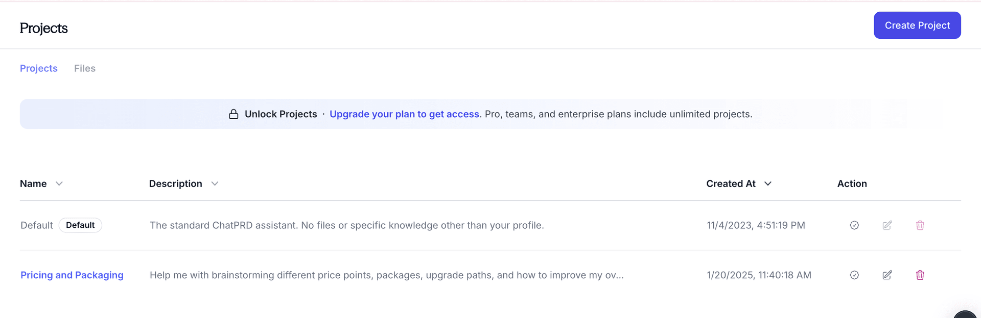The image size is (981, 318).
Task: Click the Pricing and Packaging description text
Action: click(x=386, y=275)
